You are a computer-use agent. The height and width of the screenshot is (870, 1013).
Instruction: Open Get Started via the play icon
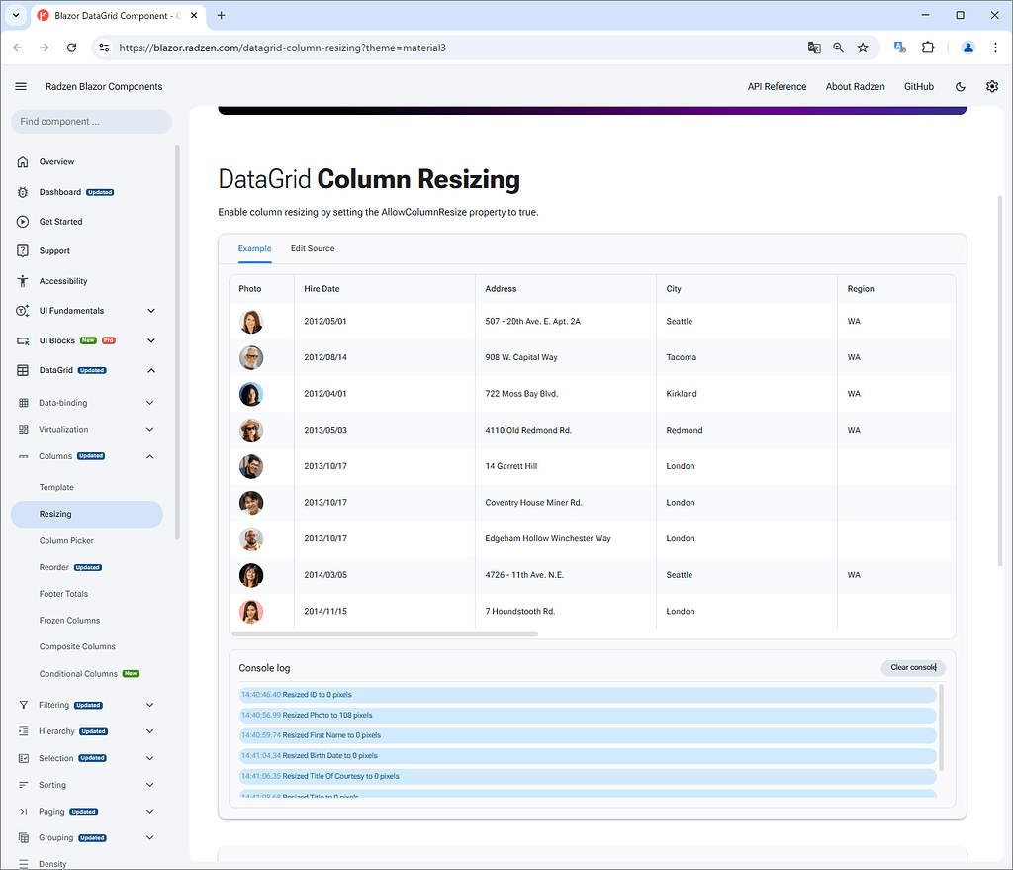23,221
